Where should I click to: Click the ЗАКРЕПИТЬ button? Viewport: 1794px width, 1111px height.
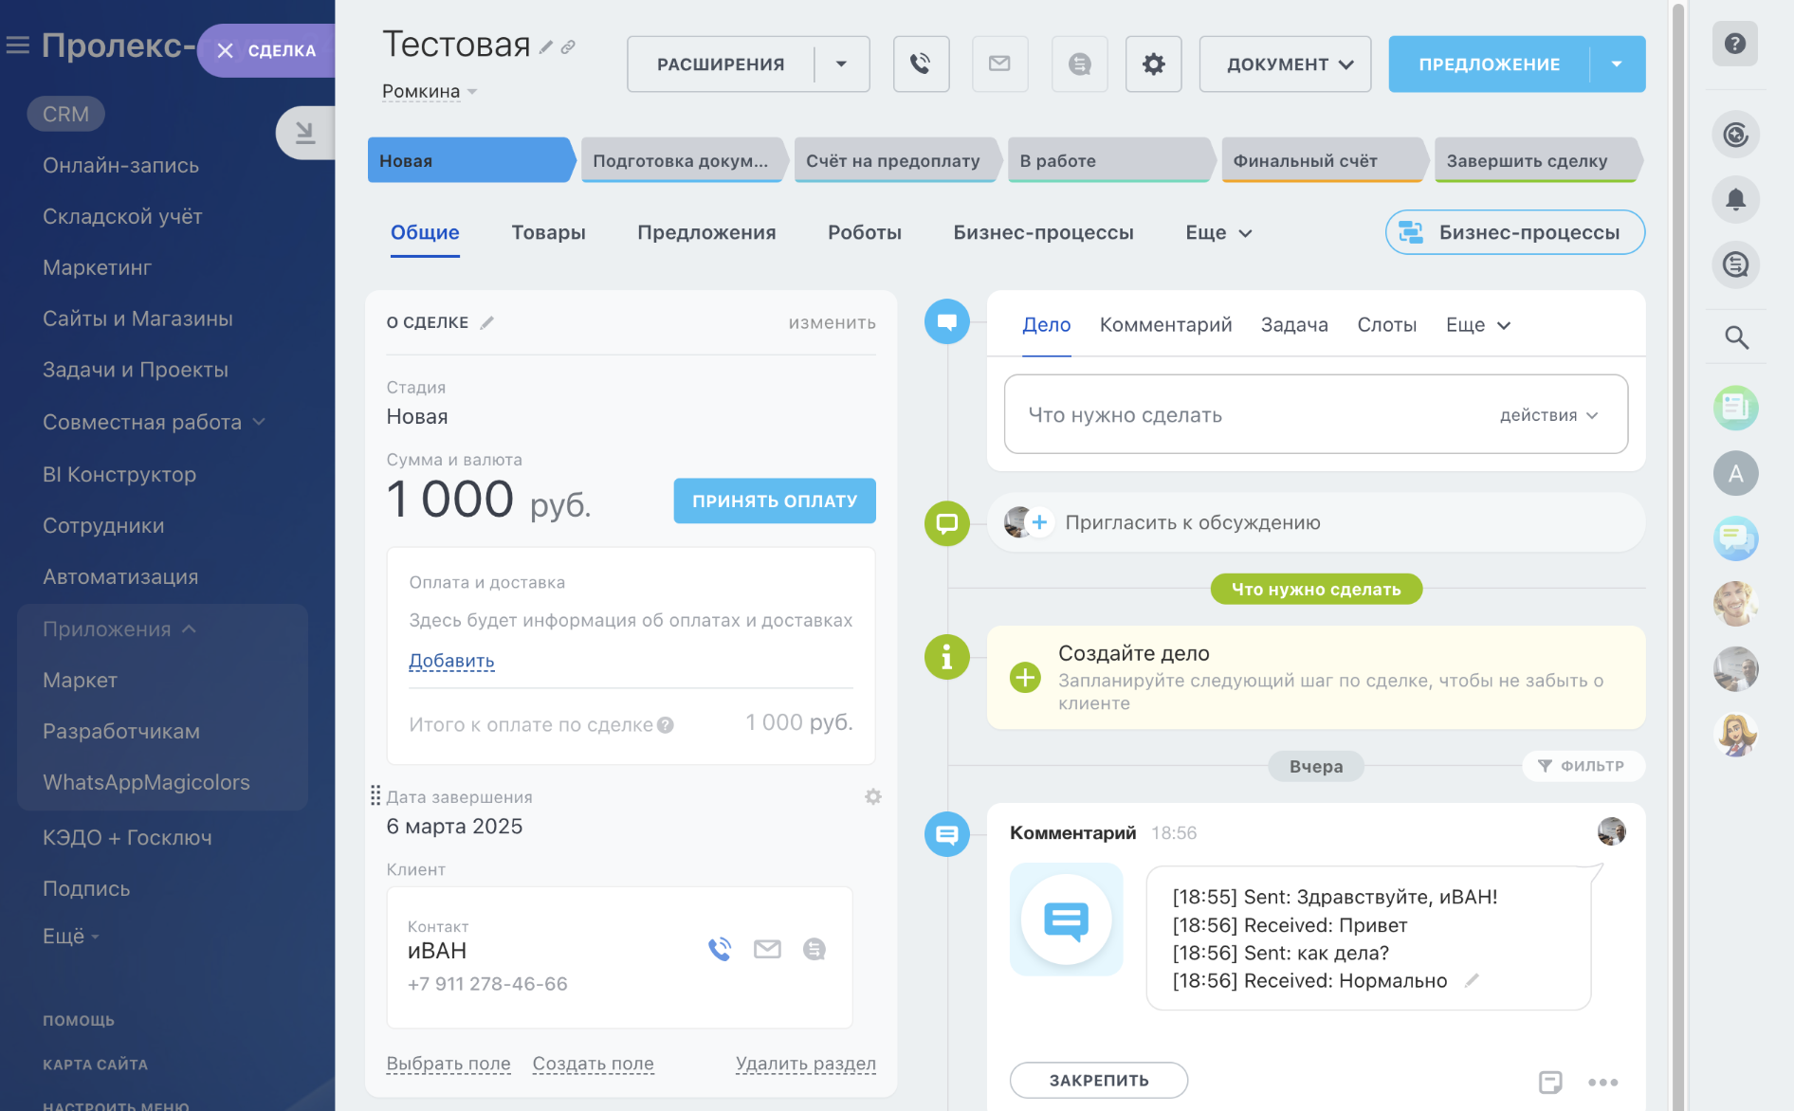(1099, 1080)
